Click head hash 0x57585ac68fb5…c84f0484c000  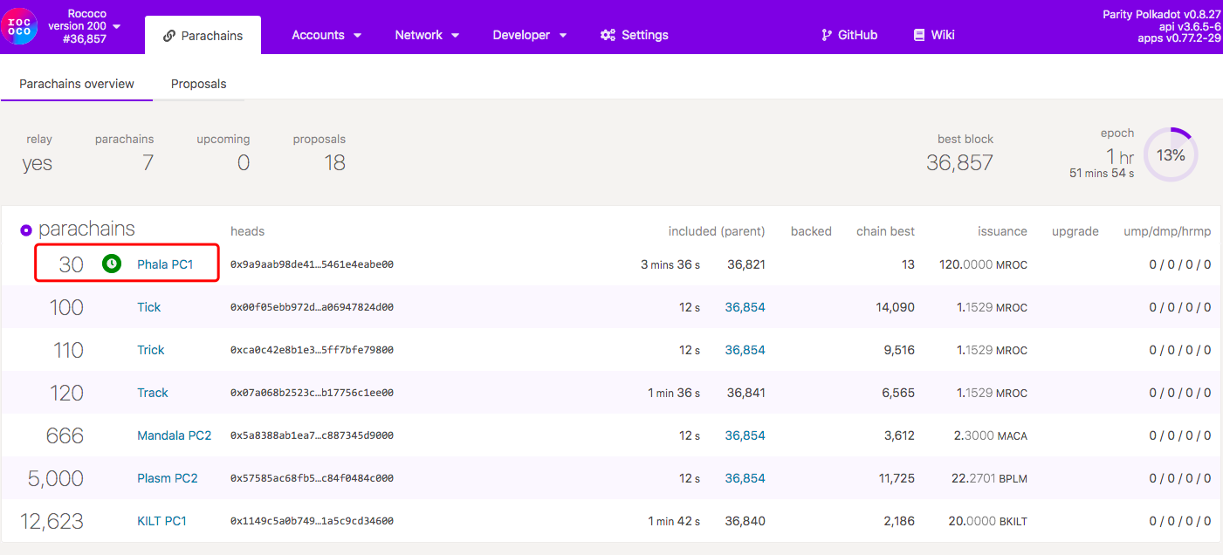312,478
